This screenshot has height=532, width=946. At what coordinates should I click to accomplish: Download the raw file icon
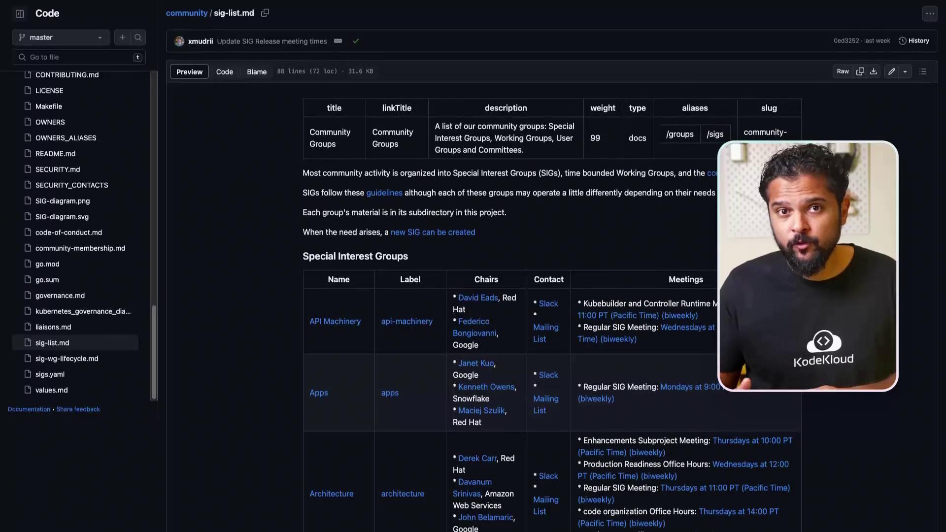click(874, 71)
